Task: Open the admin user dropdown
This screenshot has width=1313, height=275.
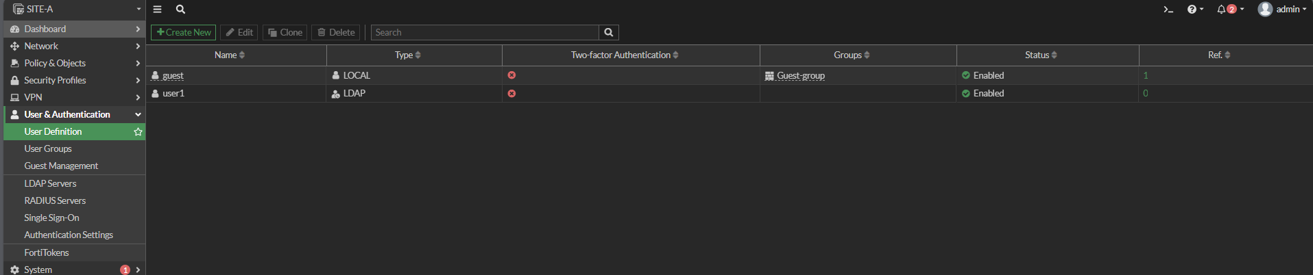Action: pos(1282,10)
